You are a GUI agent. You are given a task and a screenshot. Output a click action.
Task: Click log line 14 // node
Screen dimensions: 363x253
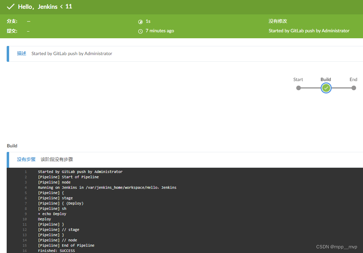pyautogui.click(x=58, y=240)
